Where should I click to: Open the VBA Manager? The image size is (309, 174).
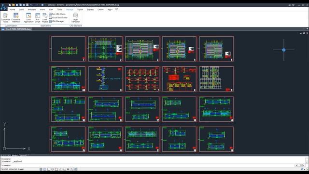coord(56,21)
